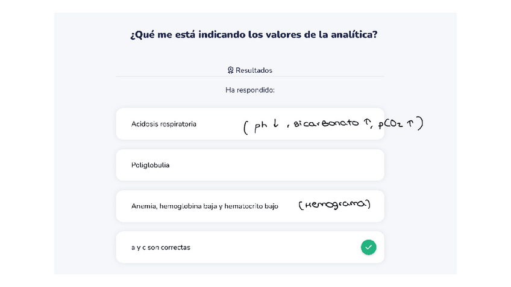Image resolution: width=511 pixels, height=287 pixels.
Task: Click the handwritten closing parenthesis after pCO2
Action: click(x=421, y=123)
